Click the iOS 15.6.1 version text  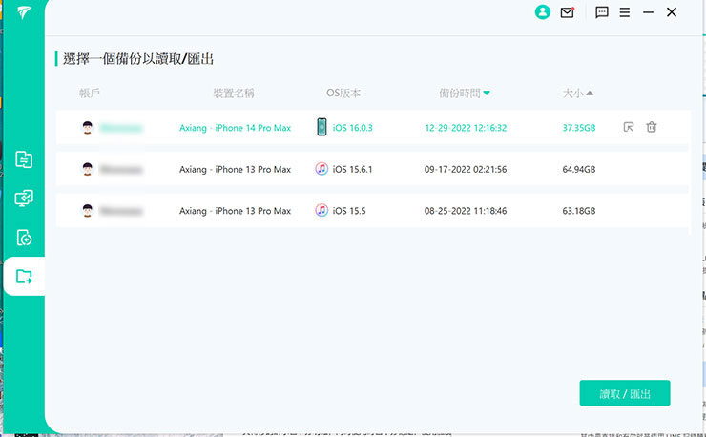(x=353, y=170)
